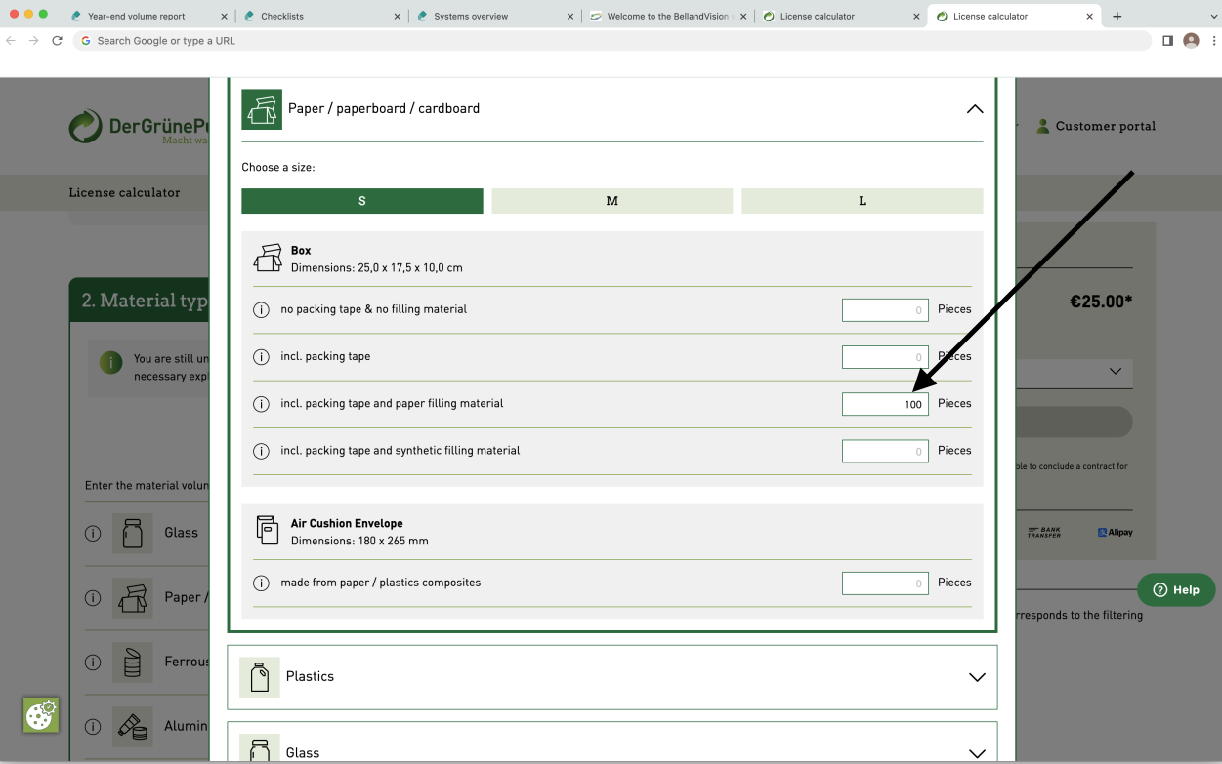Click info icon for paper/plastics composites row
This screenshot has width=1222, height=764.
[261, 583]
